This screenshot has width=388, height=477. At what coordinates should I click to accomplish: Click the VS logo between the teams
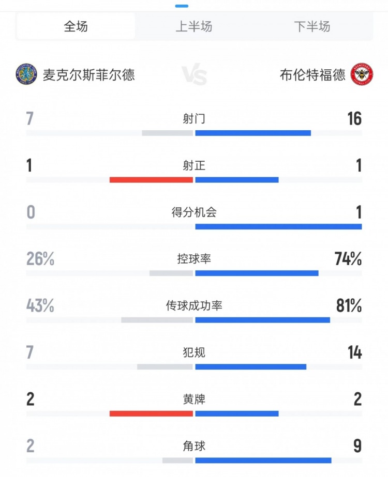coord(195,75)
